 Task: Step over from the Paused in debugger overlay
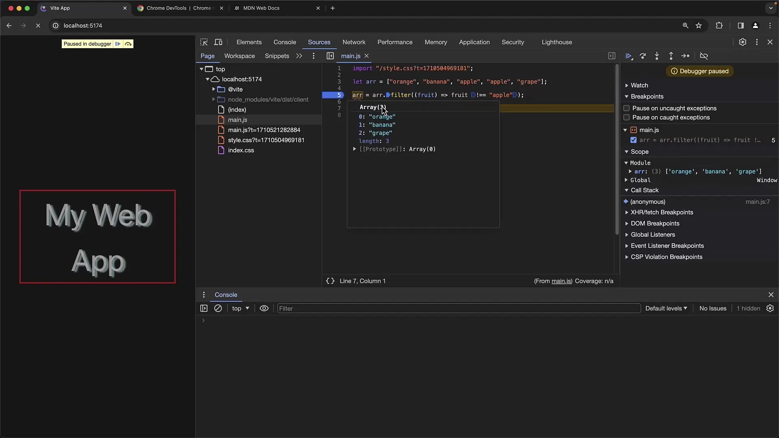pyautogui.click(x=128, y=44)
